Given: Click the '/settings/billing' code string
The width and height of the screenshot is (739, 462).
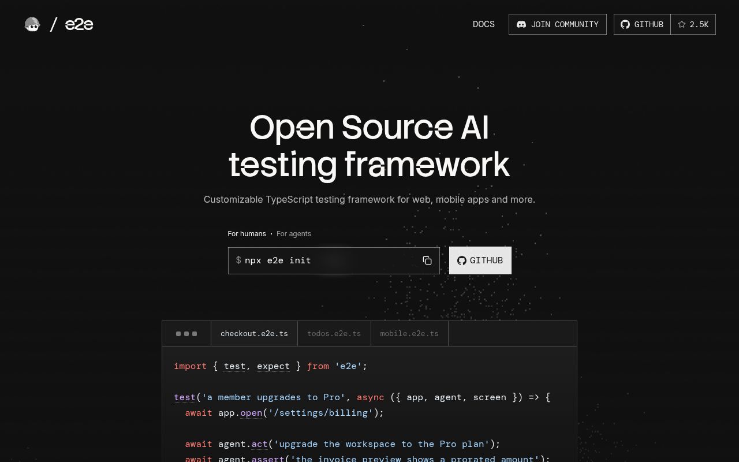Looking at the screenshot, I should click(320, 413).
